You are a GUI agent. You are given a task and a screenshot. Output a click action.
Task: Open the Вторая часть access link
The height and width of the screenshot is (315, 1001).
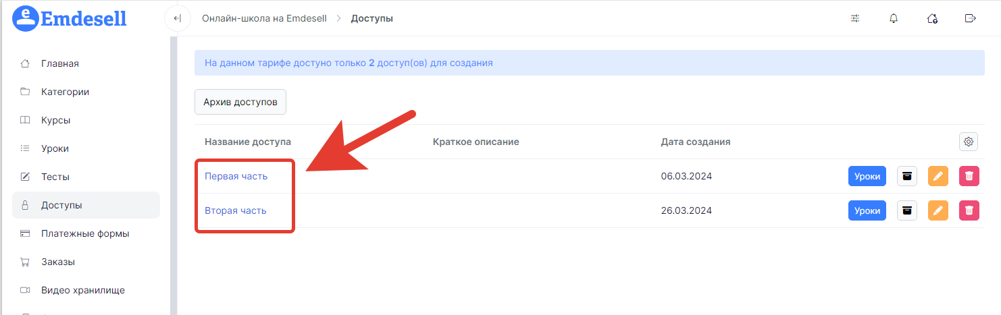click(x=236, y=210)
